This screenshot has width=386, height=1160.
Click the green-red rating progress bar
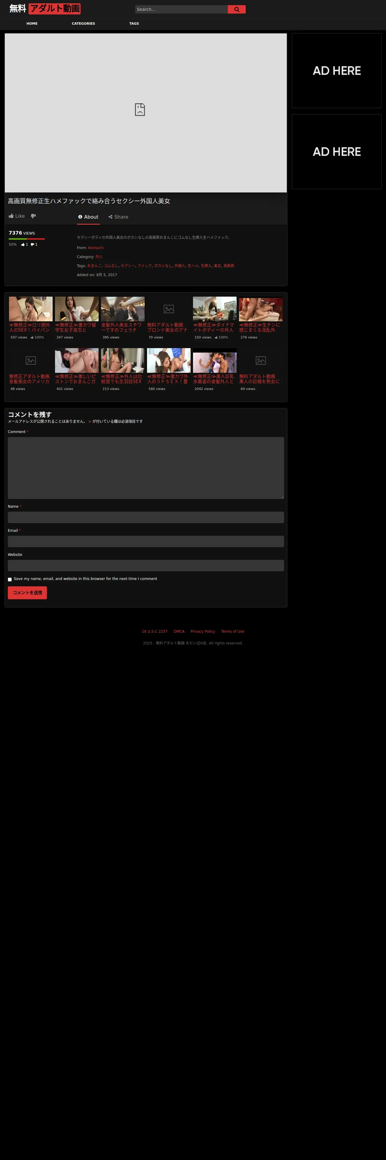(26, 239)
